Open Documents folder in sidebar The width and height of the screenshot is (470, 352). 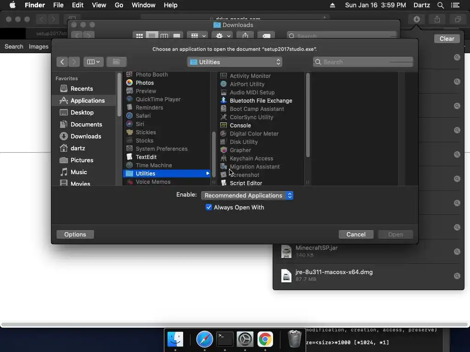pyautogui.click(x=86, y=125)
